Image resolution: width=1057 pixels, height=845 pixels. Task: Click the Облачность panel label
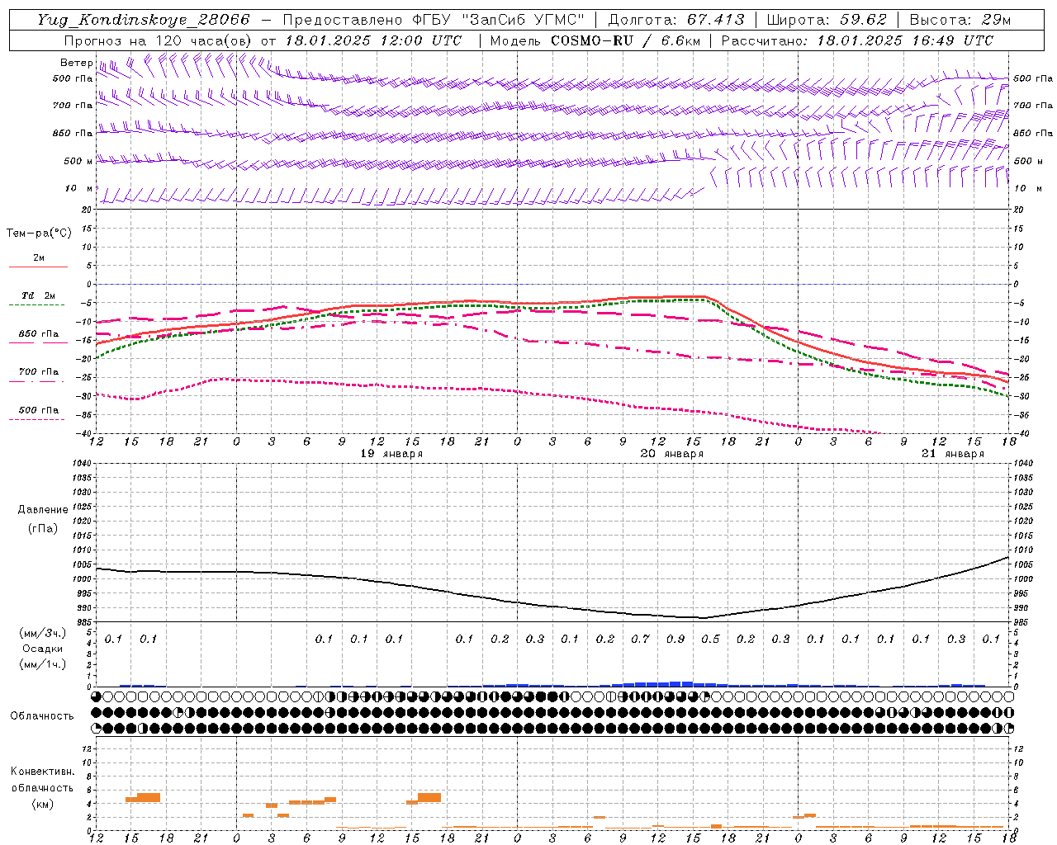point(42,716)
